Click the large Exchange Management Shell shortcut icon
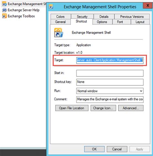Screen dimensions: 153x156 click(x=59, y=33)
